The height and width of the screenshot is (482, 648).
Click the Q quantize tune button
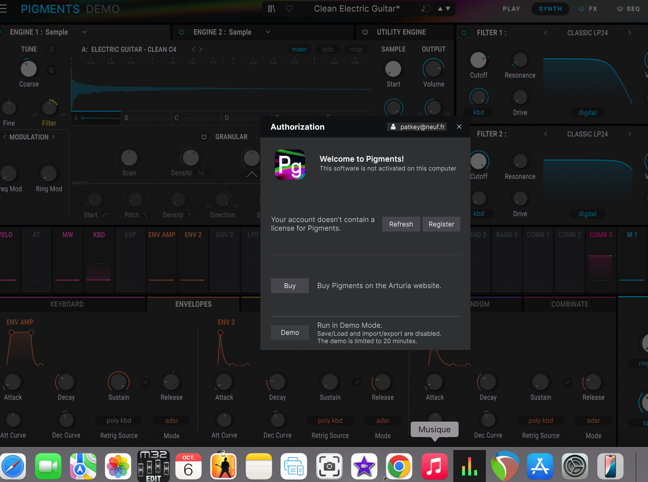(x=51, y=70)
